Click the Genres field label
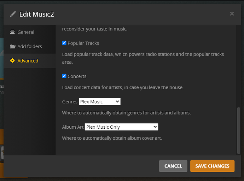Viewport: 244px width, 181px height. point(70,102)
